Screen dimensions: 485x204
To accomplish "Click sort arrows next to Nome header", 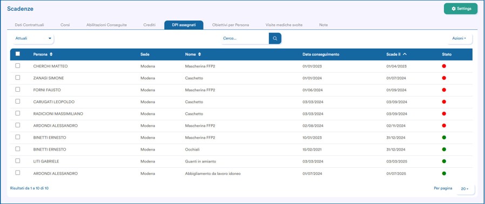I will tap(199, 55).
